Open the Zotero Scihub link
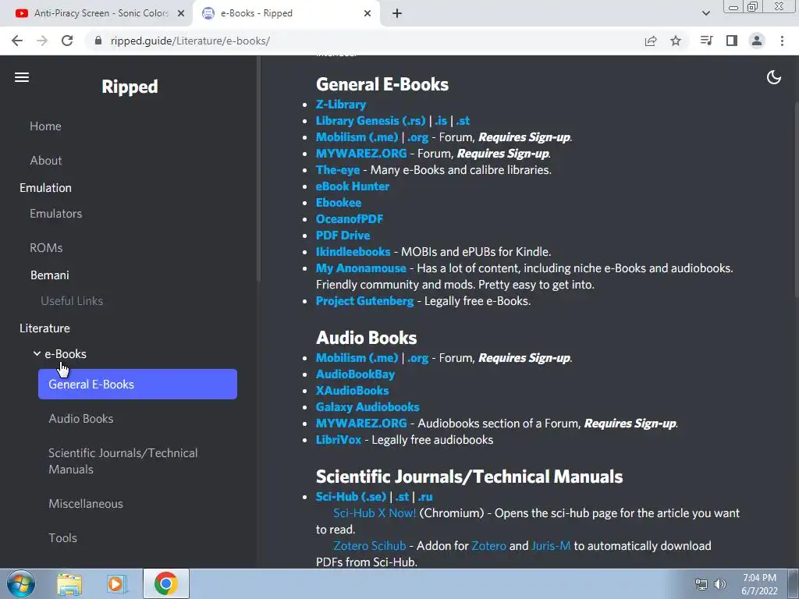 pyautogui.click(x=369, y=546)
